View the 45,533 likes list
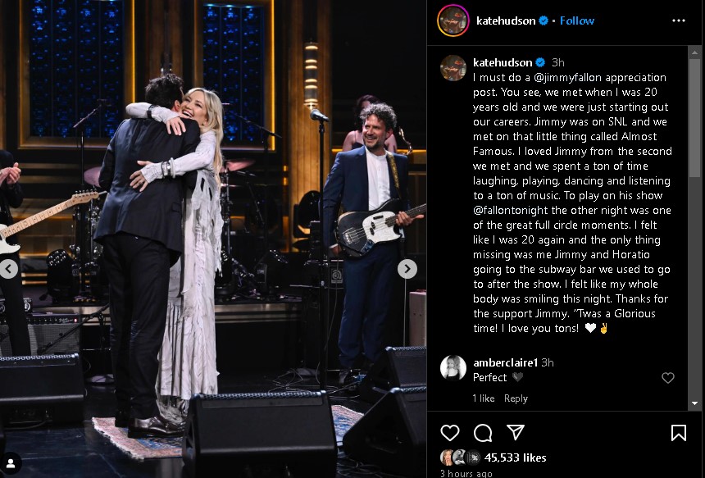Image resolution: width=705 pixels, height=478 pixels. tap(516, 458)
